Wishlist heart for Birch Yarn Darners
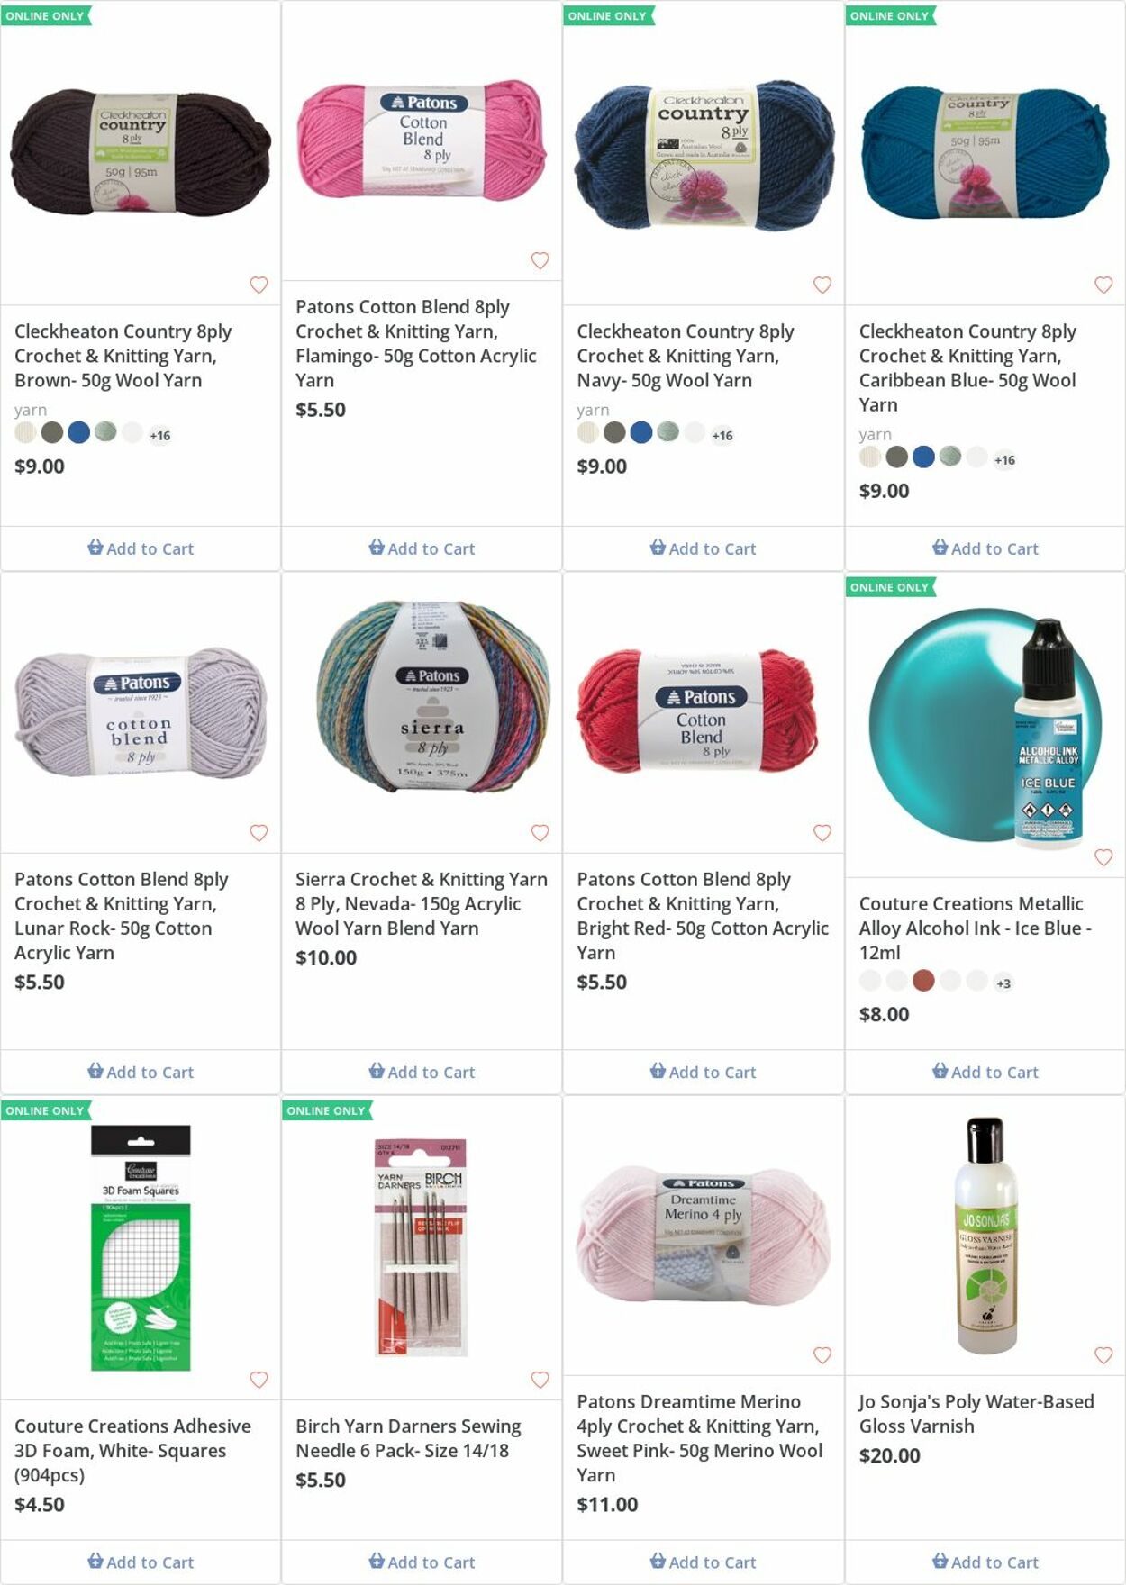This screenshot has width=1126, height=1585. pyautogui.click(x=540, y=1380)
